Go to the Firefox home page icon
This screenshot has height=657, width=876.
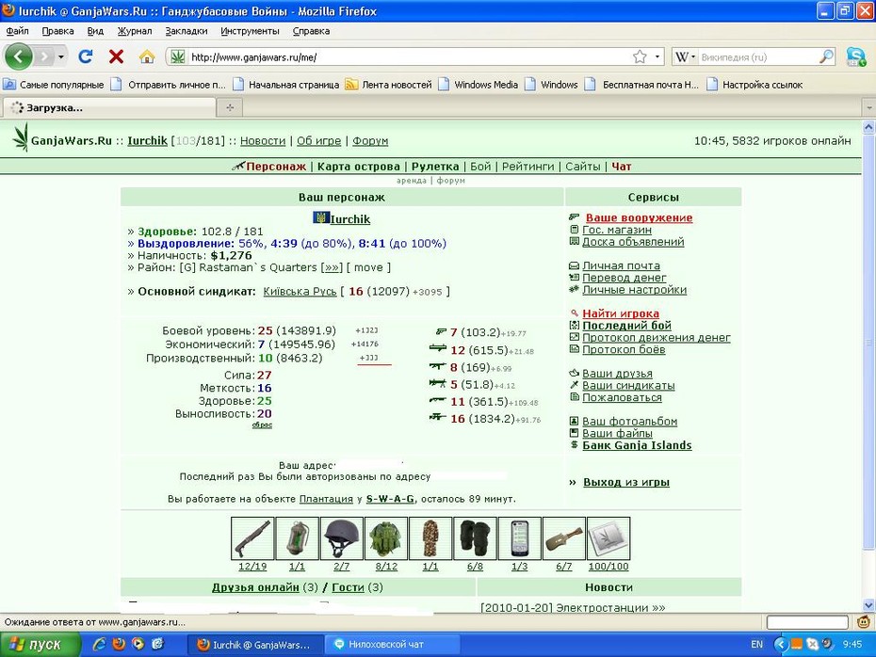[147, 56]
